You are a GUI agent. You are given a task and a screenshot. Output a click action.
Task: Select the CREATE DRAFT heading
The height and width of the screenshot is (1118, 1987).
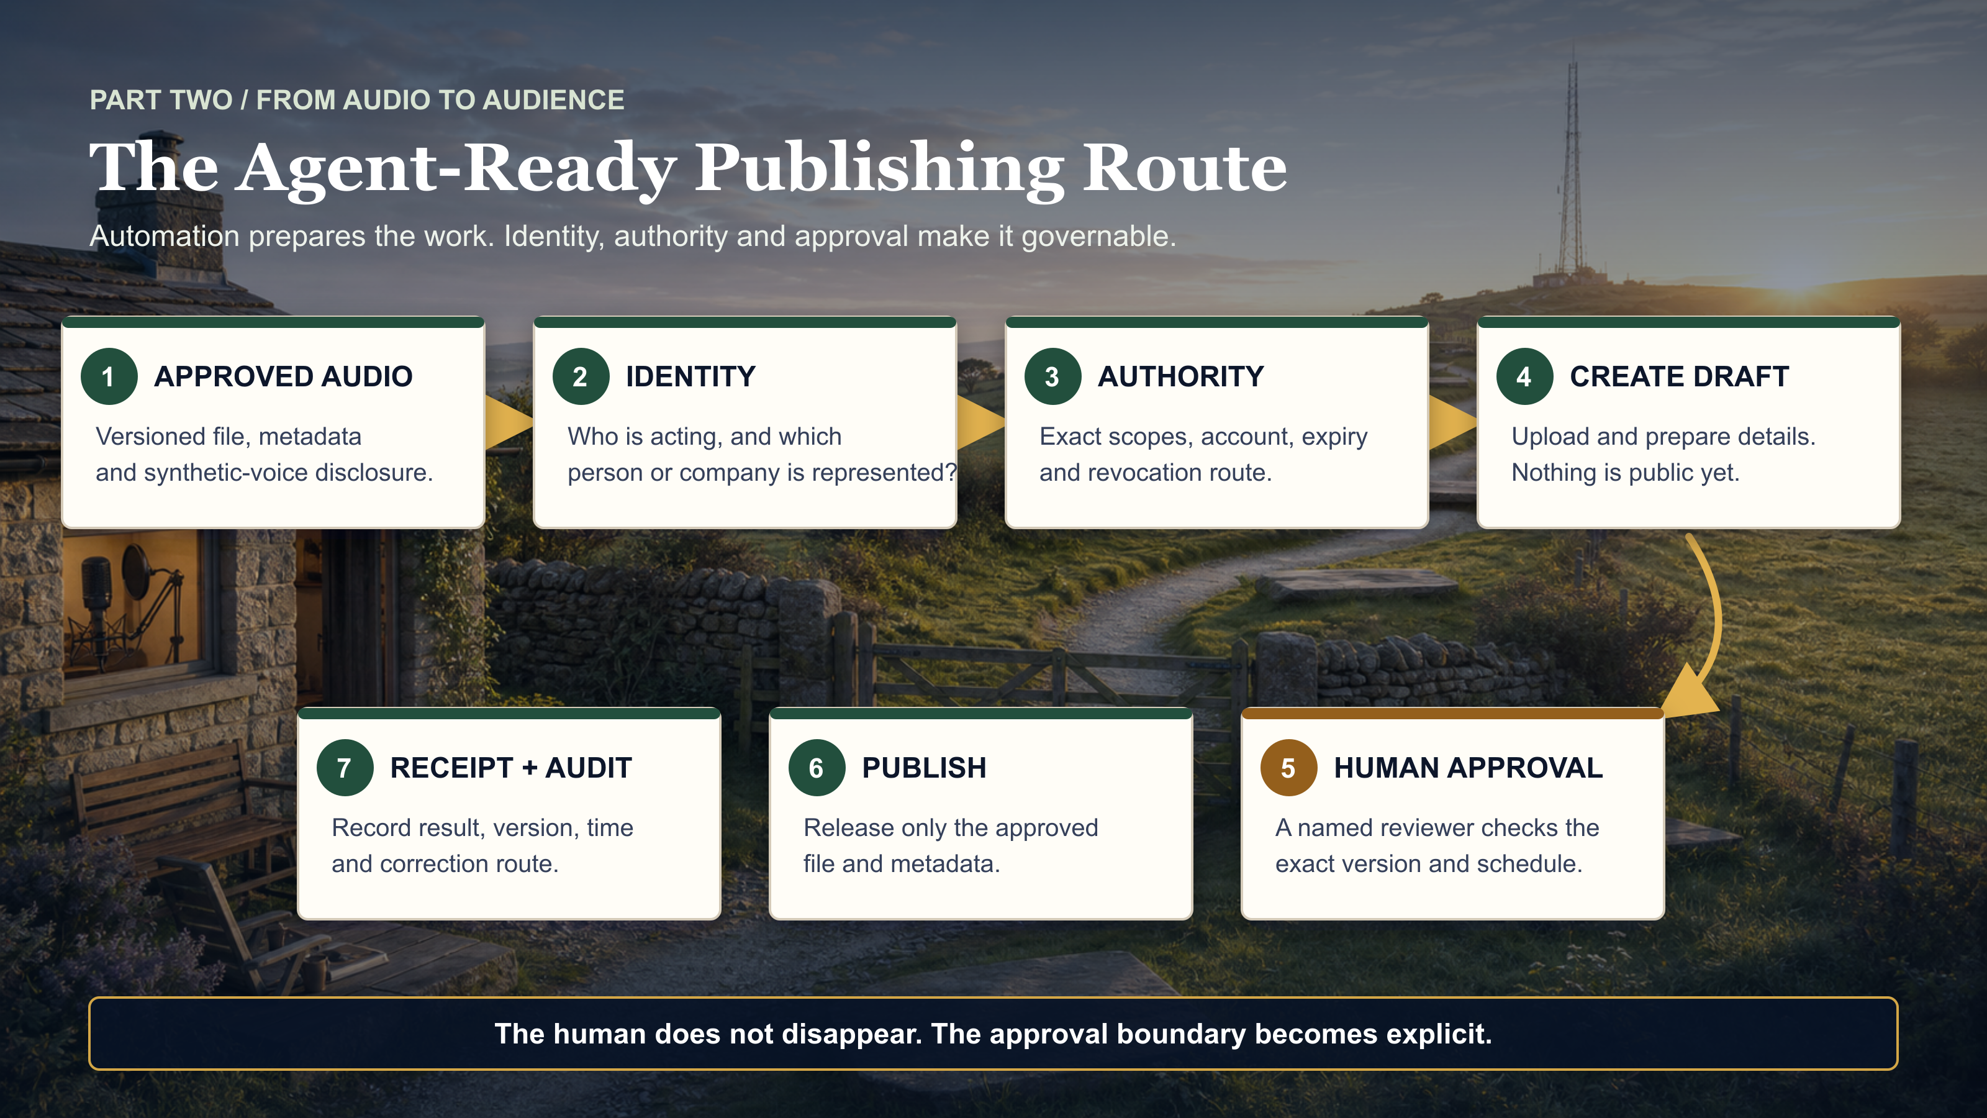tap(1679, 376)
